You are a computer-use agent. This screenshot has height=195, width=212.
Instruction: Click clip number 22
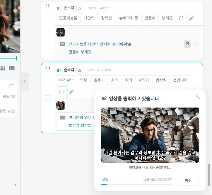click(47, 6)
